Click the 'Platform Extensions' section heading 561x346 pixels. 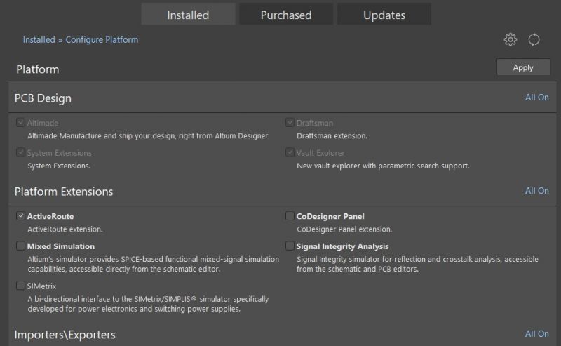(x=64, y=192)
